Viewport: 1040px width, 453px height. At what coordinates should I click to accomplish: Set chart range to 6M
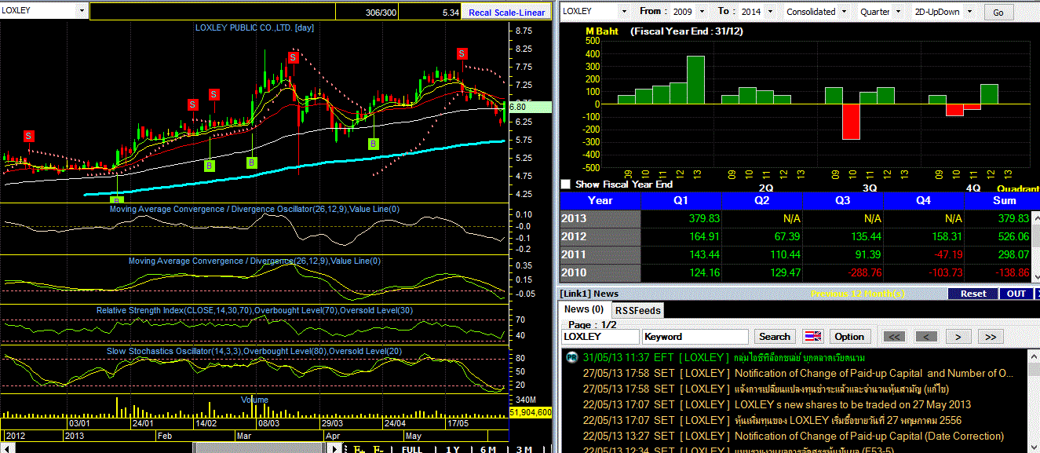tap(488, 449)
